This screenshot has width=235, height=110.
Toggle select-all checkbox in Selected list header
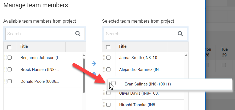click(x=108, y=47)
